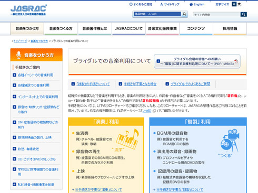Go to 音楽をつかう方 breadcrumb link
Screen dimensions: 258x193
point(39,41)
